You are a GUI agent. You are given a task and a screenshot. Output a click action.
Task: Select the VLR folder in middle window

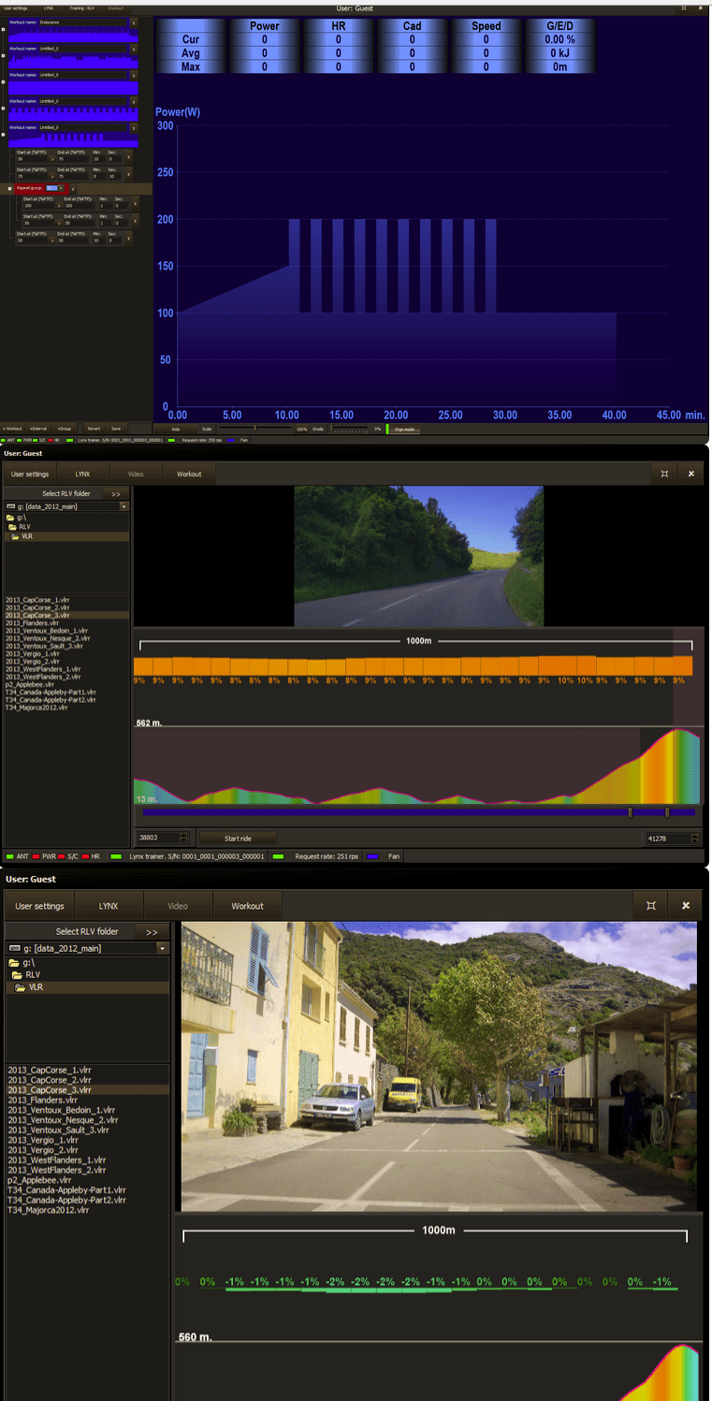(27, 536)
